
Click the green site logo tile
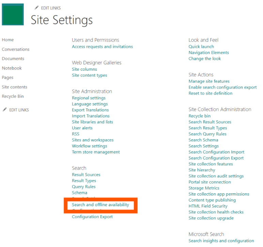pos(13,14)
